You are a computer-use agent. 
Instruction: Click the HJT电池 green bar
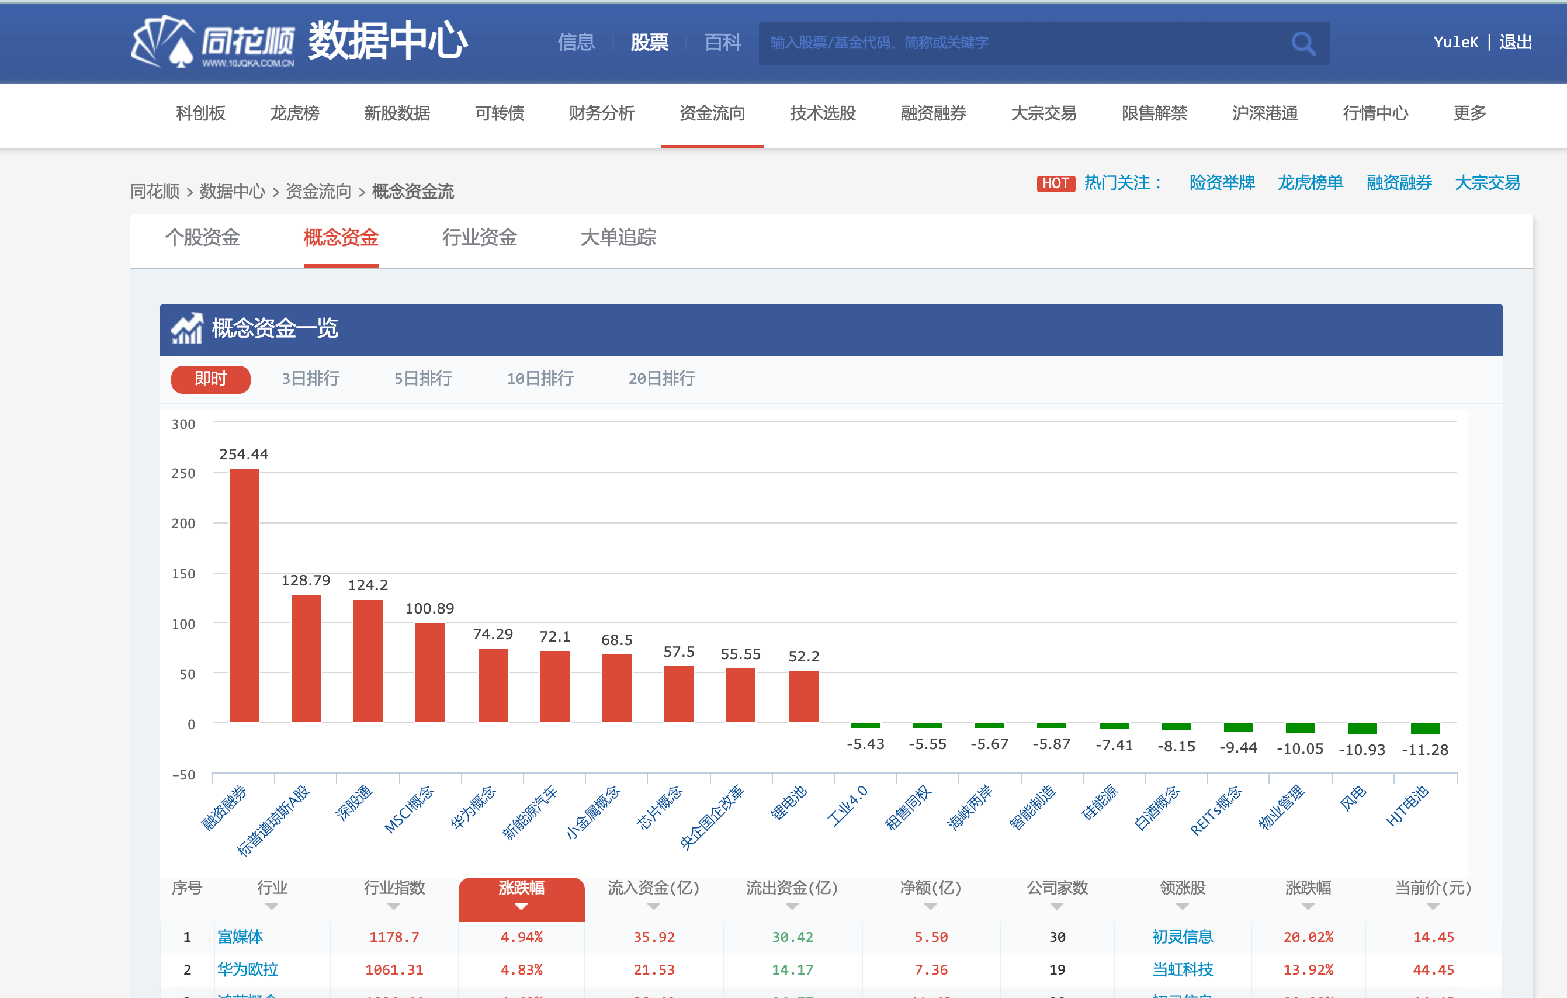pos(1425,729)
